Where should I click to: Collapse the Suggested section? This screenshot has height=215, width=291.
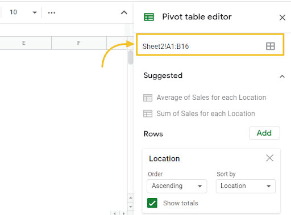point(282,77)
